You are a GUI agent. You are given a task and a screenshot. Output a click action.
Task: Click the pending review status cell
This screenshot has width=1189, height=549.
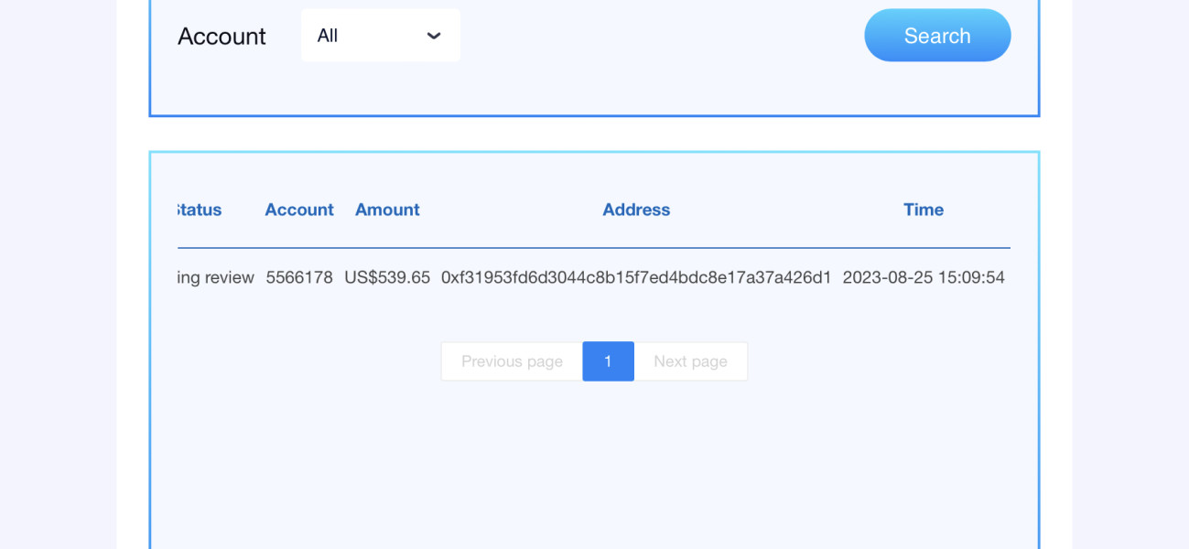click(216, 277)
